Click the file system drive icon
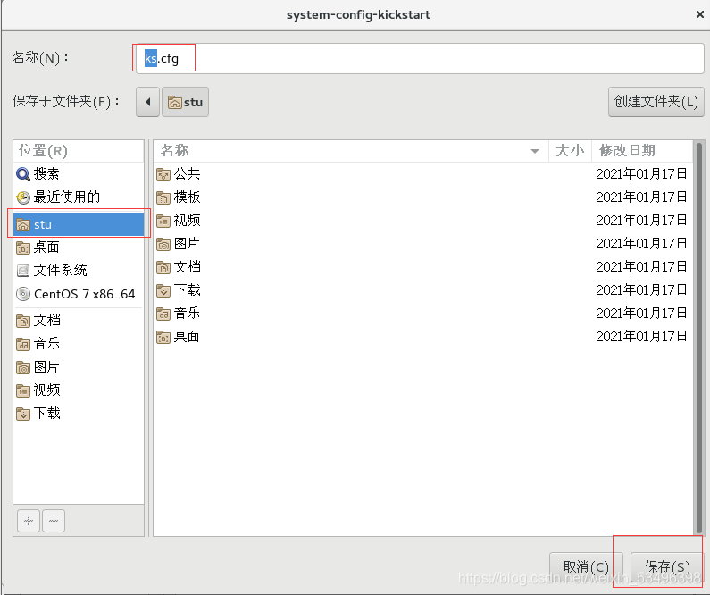The width and height of the screenshot is (710, 595). [23, 271]
